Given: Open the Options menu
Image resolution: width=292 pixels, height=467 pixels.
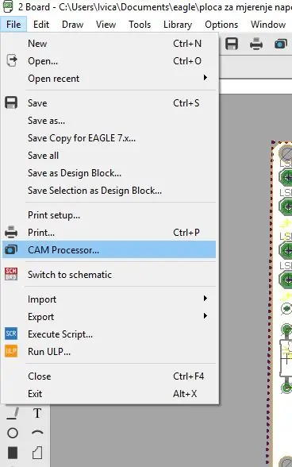Looking at the screenshot, I should (221, 25).
